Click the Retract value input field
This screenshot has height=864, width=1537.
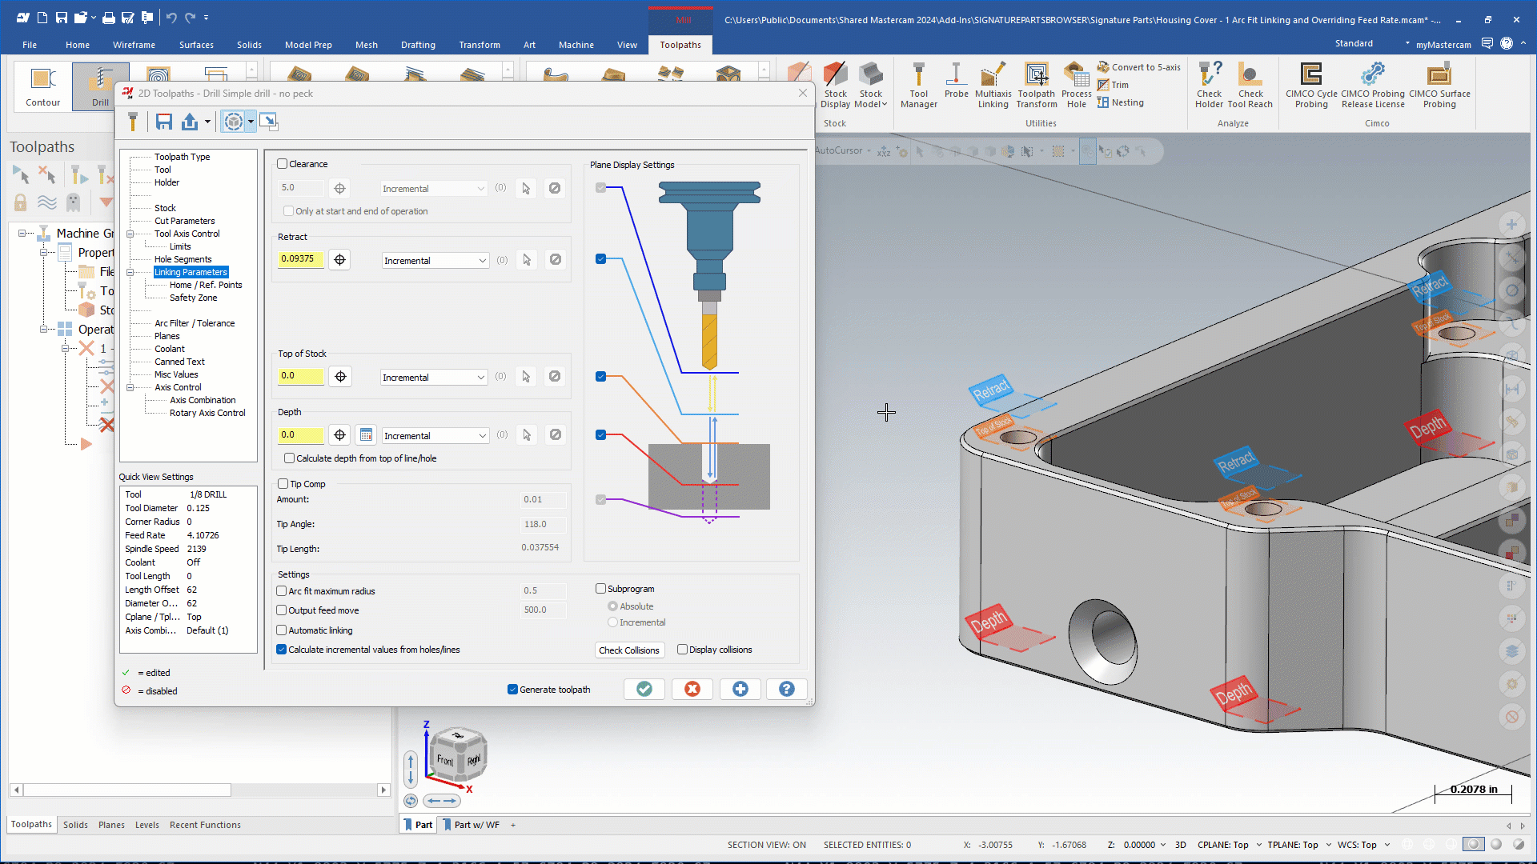tap(300, 259)
